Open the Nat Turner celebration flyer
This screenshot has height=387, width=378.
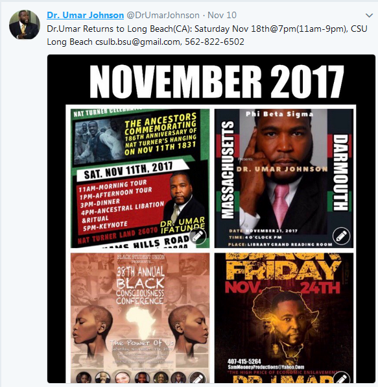coord(140,179)
